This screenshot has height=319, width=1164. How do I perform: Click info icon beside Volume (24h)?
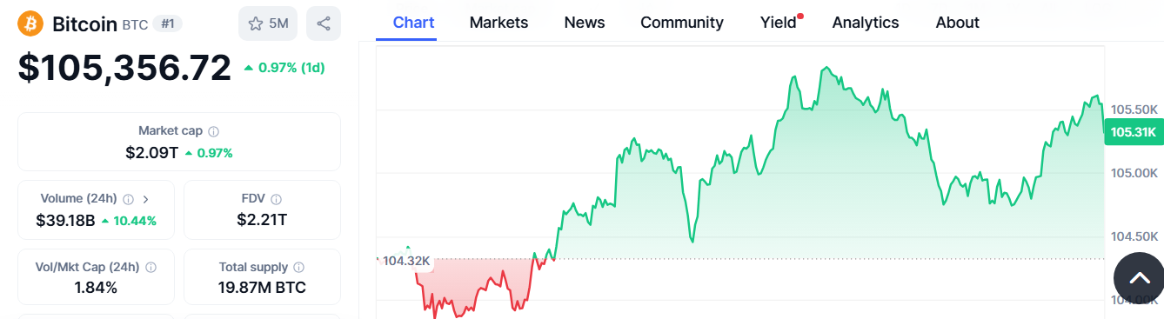(129, 199)
